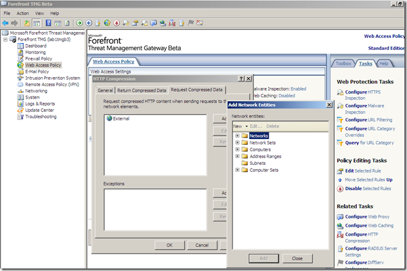Select the System node in tree
The width and height of the screenshot is (407, 271).
coord(32,97)
